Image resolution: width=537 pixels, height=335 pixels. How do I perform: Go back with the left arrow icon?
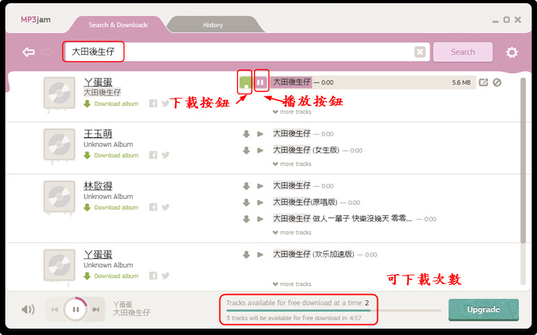pos(28,52)
